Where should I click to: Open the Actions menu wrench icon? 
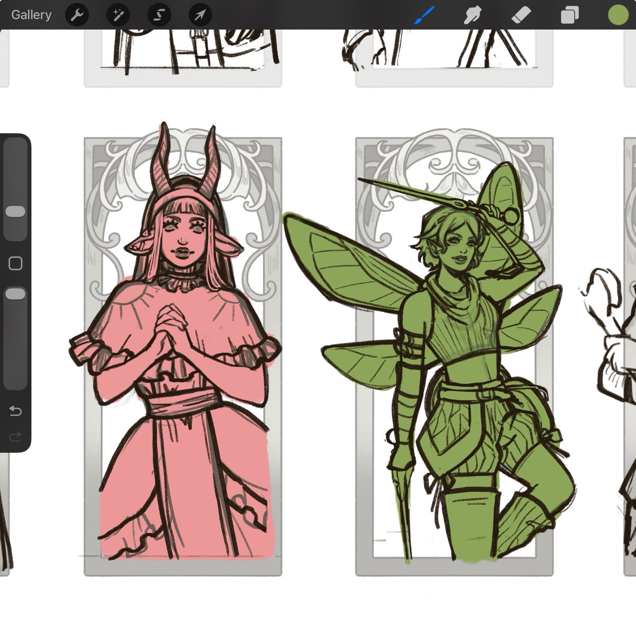(x=76, y=15)
